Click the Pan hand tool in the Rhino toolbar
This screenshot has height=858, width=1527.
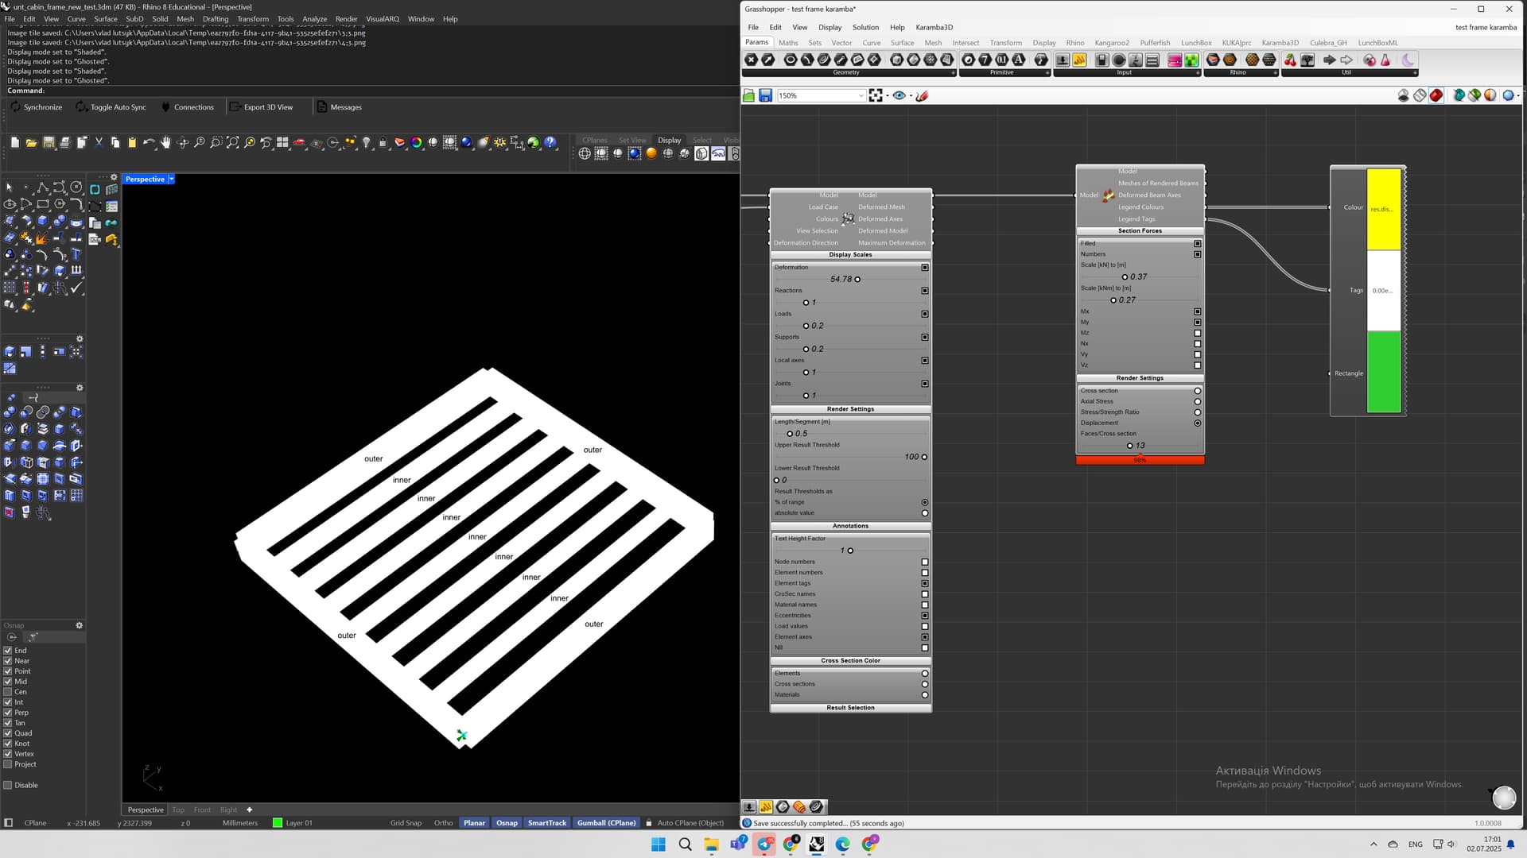pos(165,143)
